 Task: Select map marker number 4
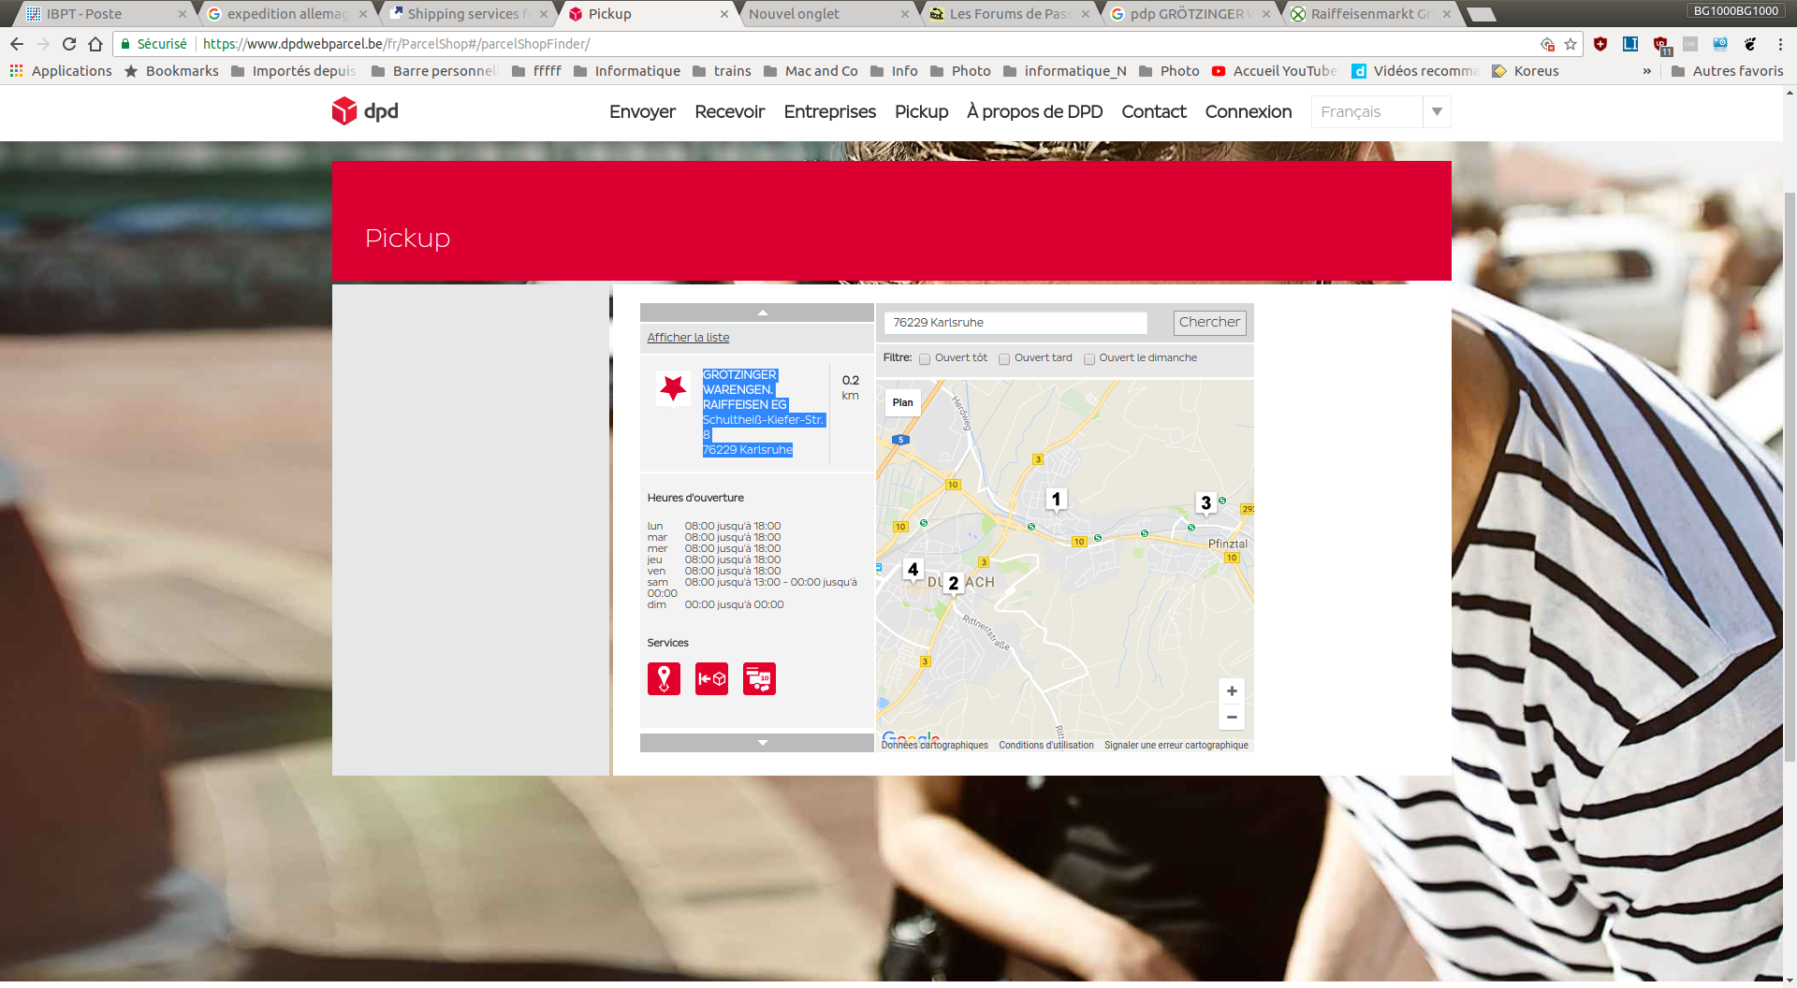point(913,570)
